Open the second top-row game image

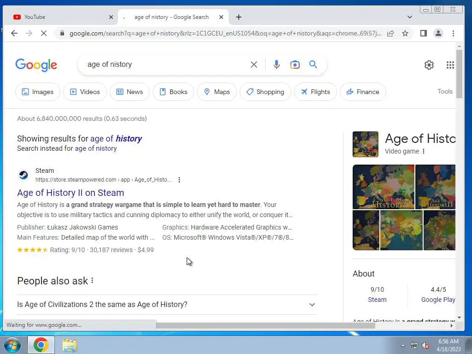(435, 187)
